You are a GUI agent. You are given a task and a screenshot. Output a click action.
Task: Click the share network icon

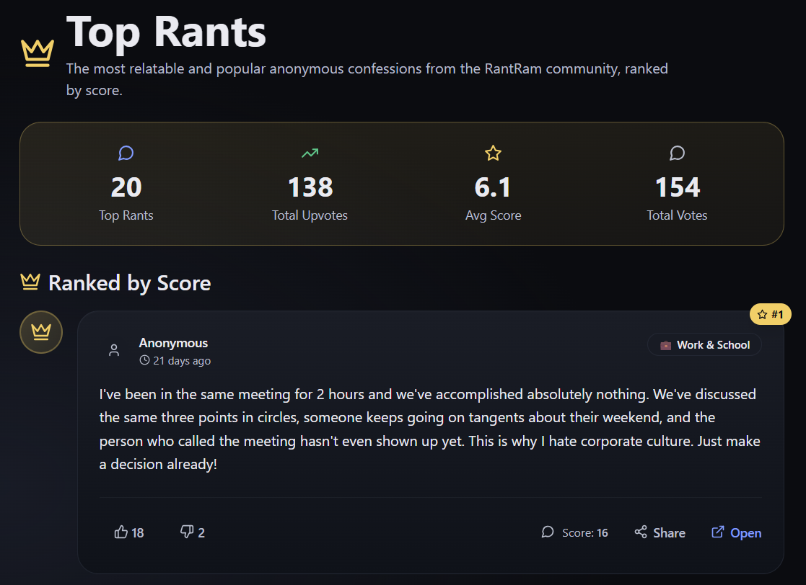[641, 532]
